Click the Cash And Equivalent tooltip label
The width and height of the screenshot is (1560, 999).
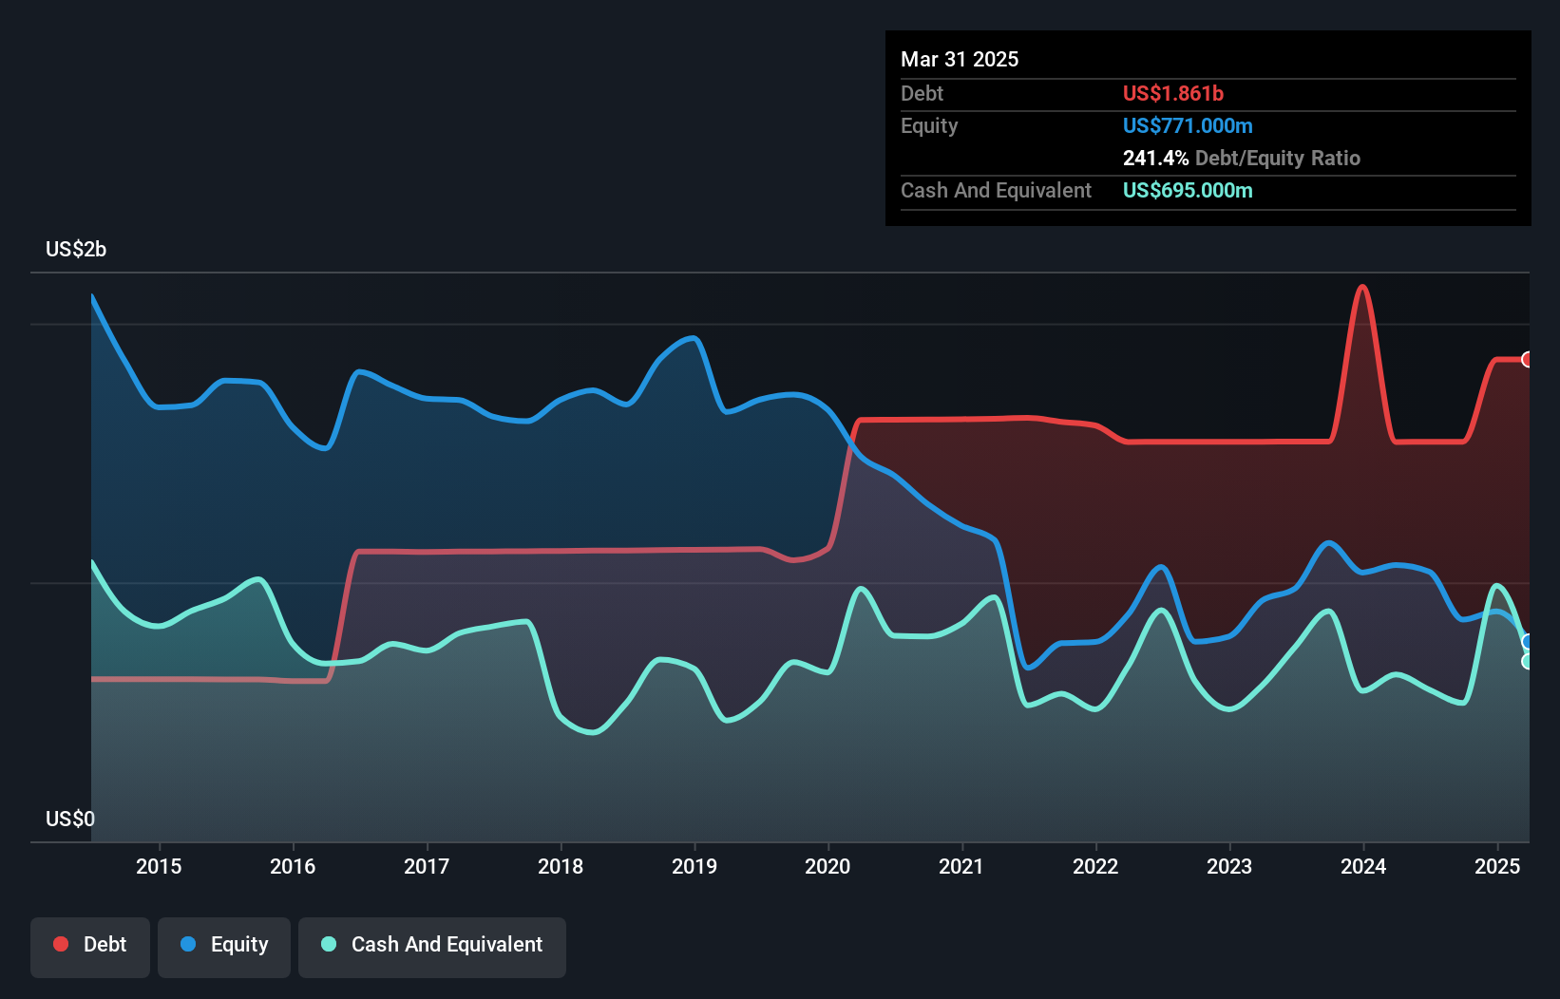(996, 190)
